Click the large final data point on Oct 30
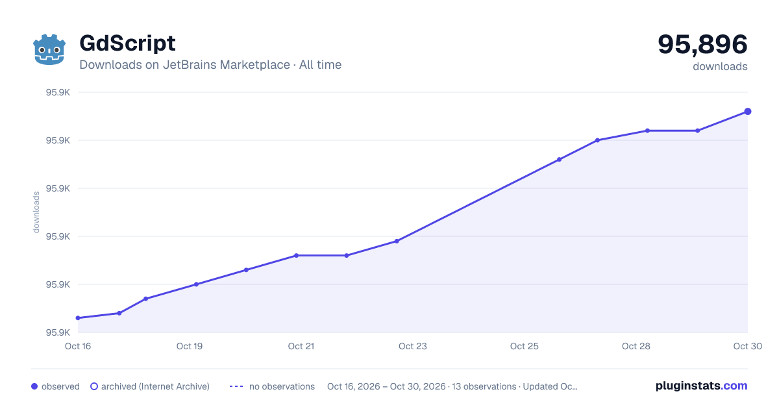Viewport: 779px width, 409px height. click(x=748, y=112)
